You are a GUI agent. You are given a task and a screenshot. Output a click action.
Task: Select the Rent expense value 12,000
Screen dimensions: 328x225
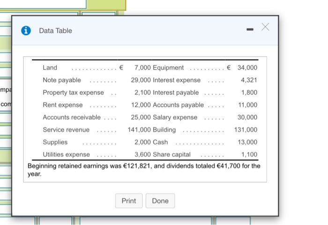(x=141, y=105)
